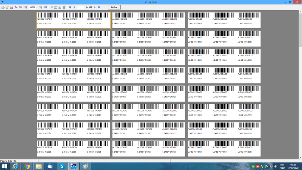Select the highlighted first label in the first row
Image resolution: width=302 pixels, height=170 pixels.
[x=73, y=20]
